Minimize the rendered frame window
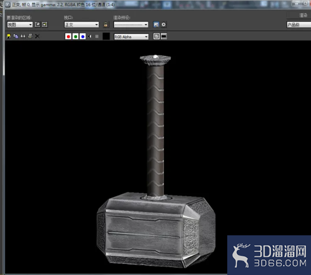311x275 pixels. point(296,3)
